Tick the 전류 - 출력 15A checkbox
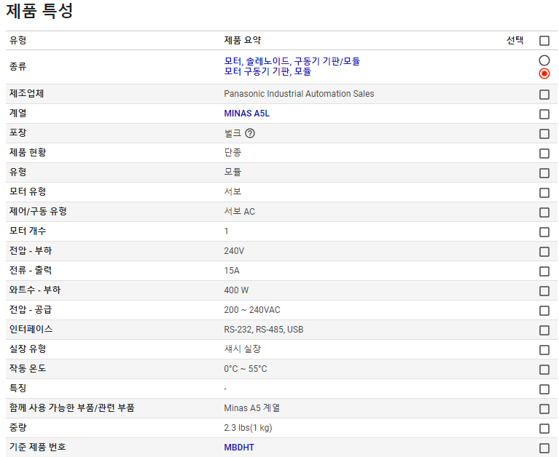This screenshot has width=559, height=457. tap(544, 271)
